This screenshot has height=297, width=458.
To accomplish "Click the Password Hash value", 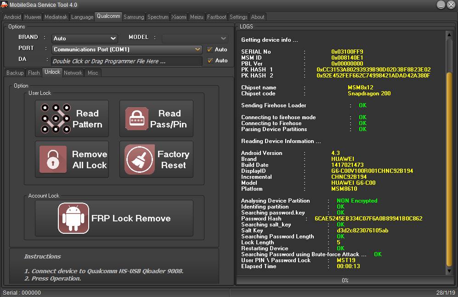I will point(368,219).
